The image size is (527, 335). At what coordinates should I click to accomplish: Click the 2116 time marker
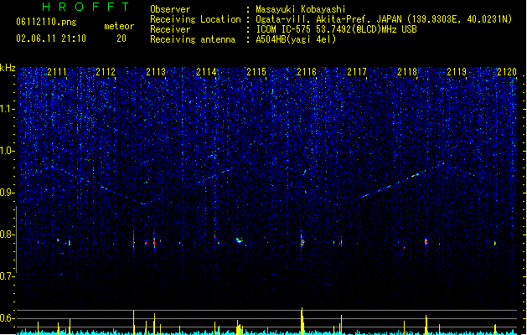[x=307, y=72]
